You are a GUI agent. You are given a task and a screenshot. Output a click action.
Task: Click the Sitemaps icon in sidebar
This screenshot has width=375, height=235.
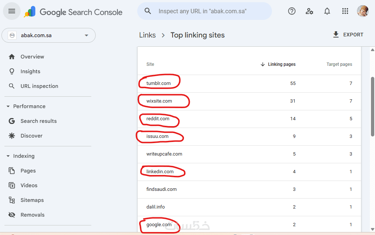[x=12, y=200]
